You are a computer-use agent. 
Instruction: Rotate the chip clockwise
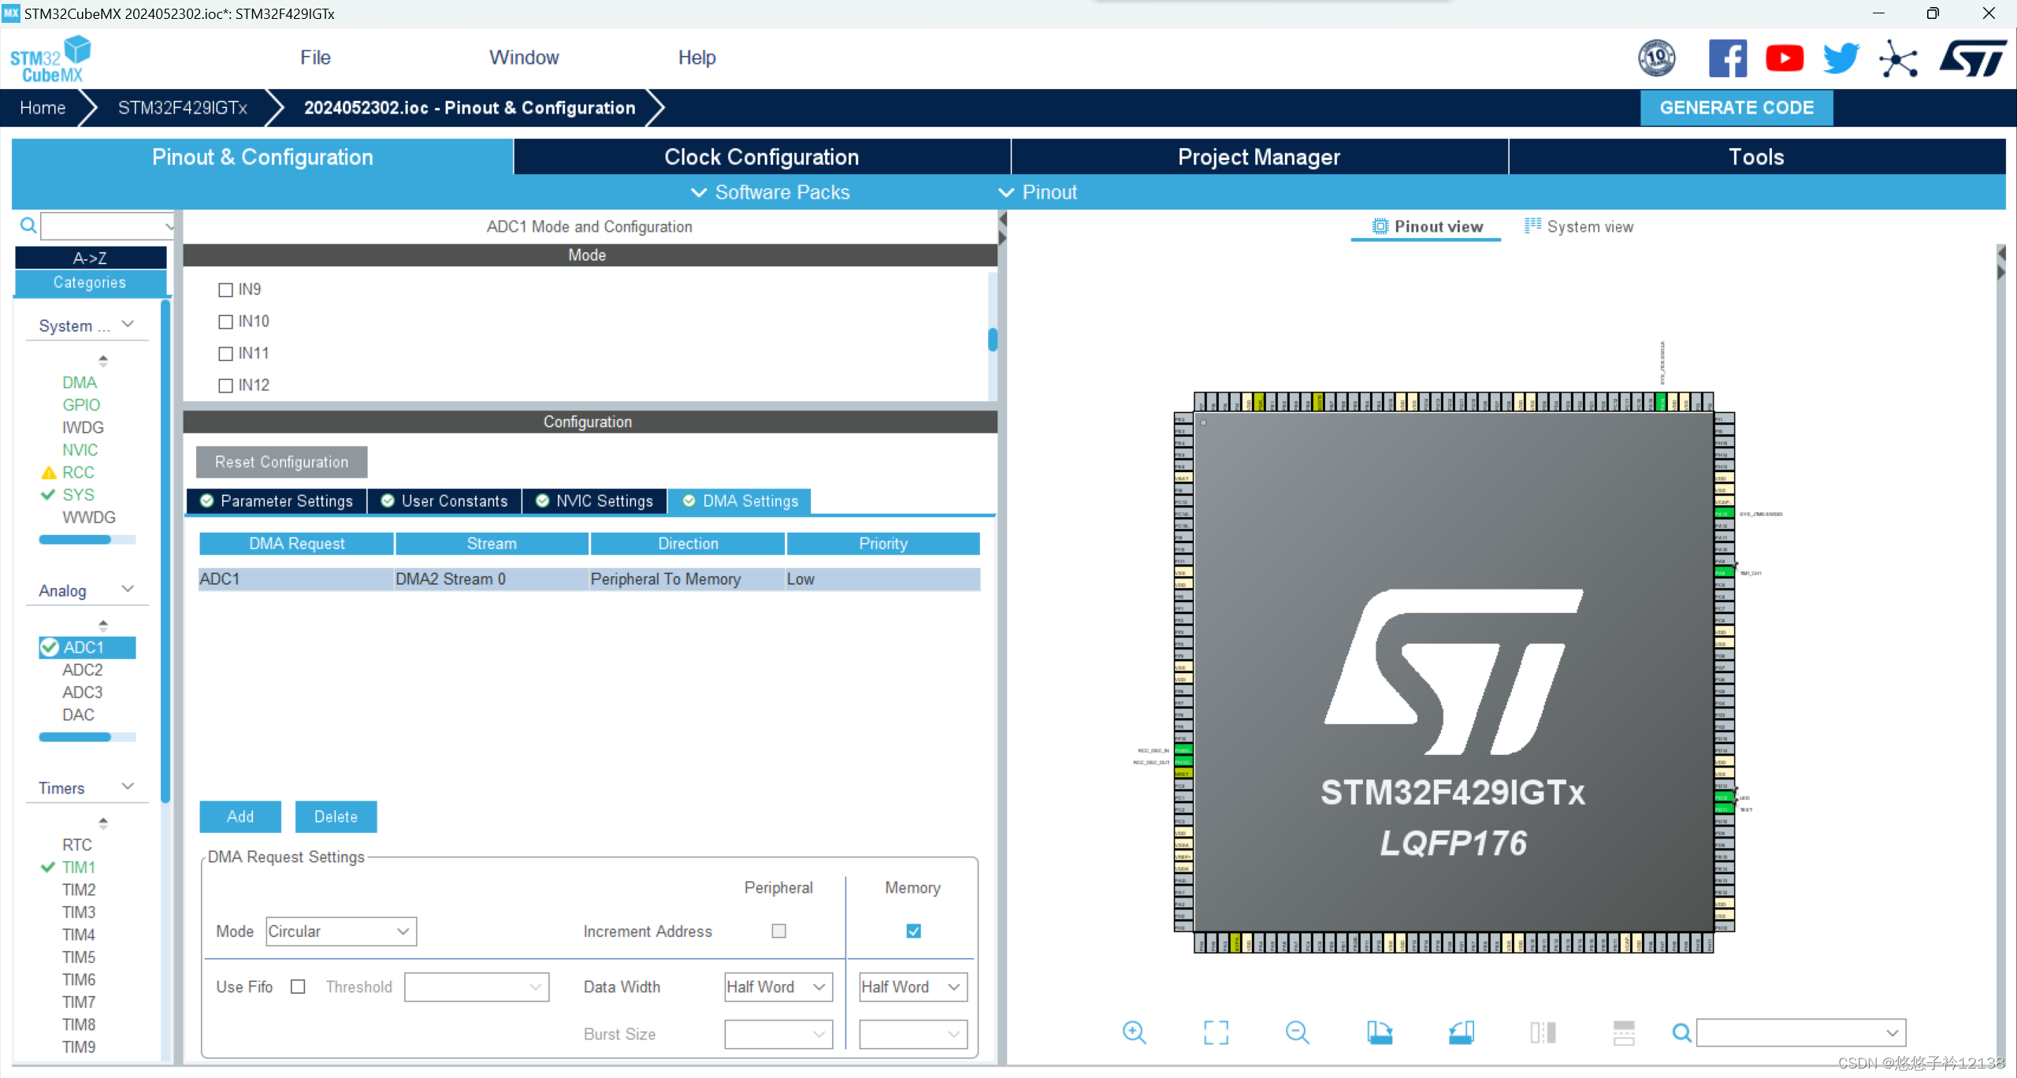1381,1032
